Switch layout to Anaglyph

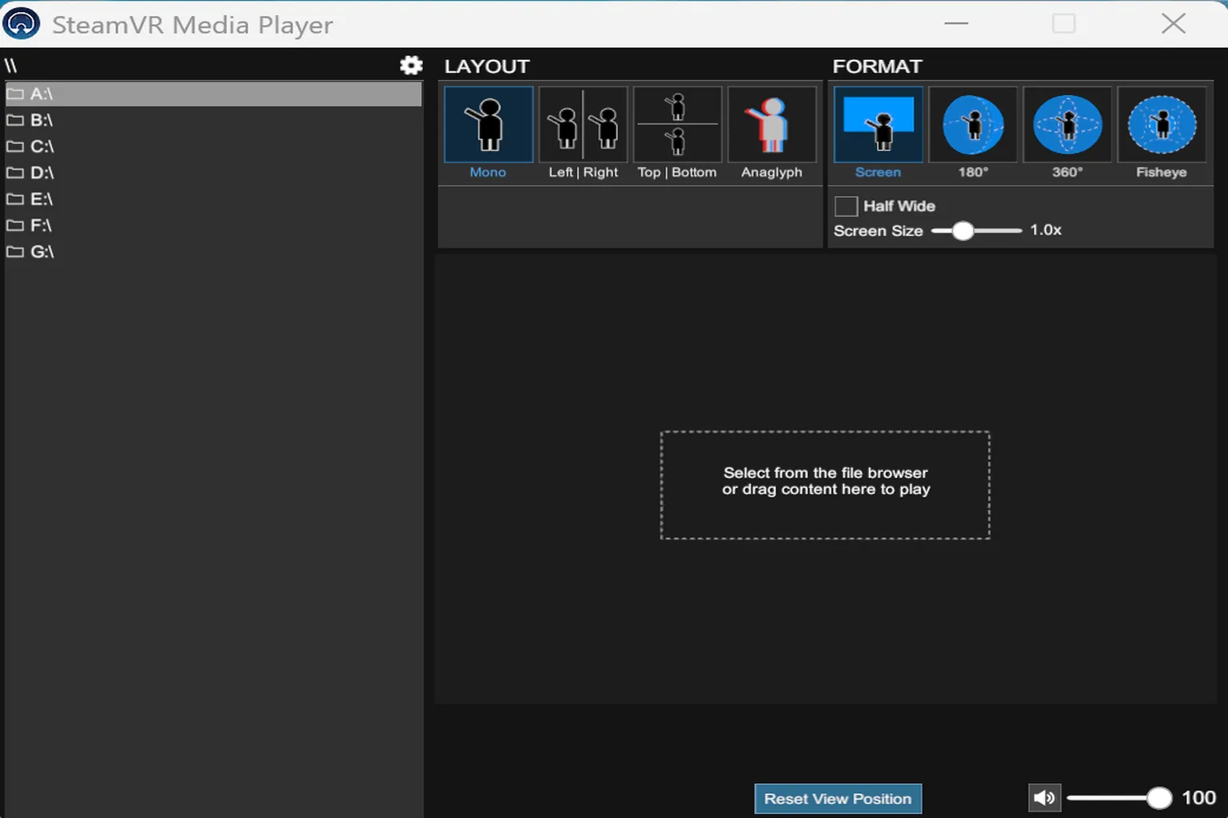point(771,125)
